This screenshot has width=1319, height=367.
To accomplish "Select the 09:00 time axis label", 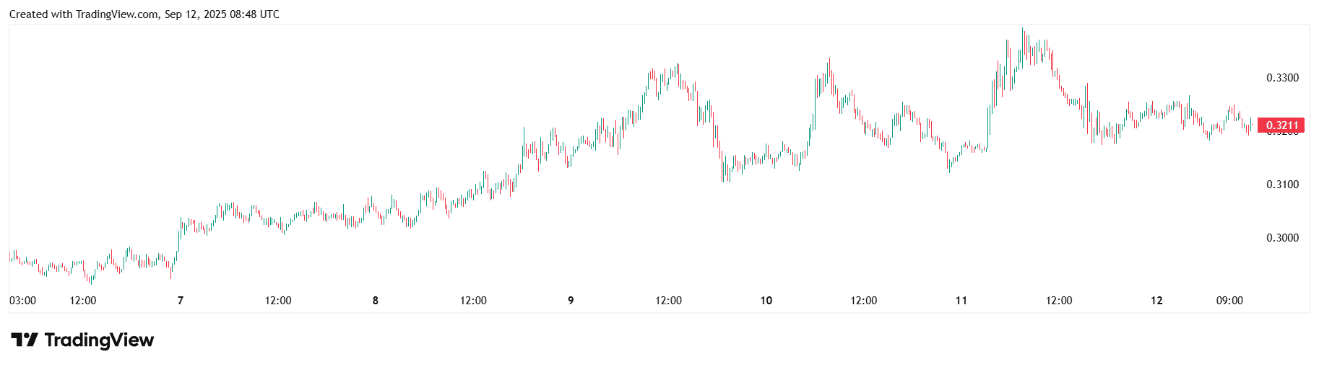I will 1229,301.
